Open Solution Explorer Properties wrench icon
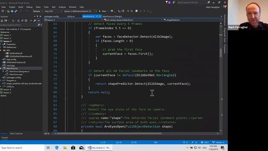This screenshot has height=151, width=268. tap(35, 21)
